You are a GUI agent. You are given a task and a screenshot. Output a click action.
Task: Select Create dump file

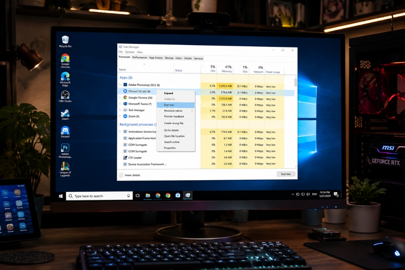[175, 123]
